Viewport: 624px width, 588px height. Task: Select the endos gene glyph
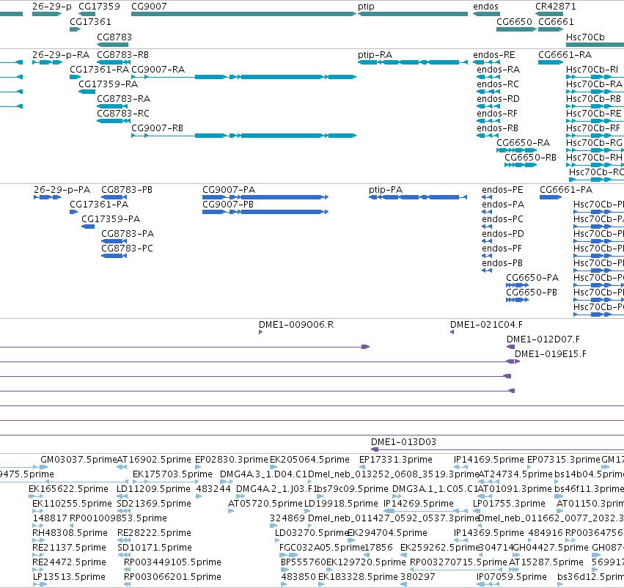click(486, 14)
